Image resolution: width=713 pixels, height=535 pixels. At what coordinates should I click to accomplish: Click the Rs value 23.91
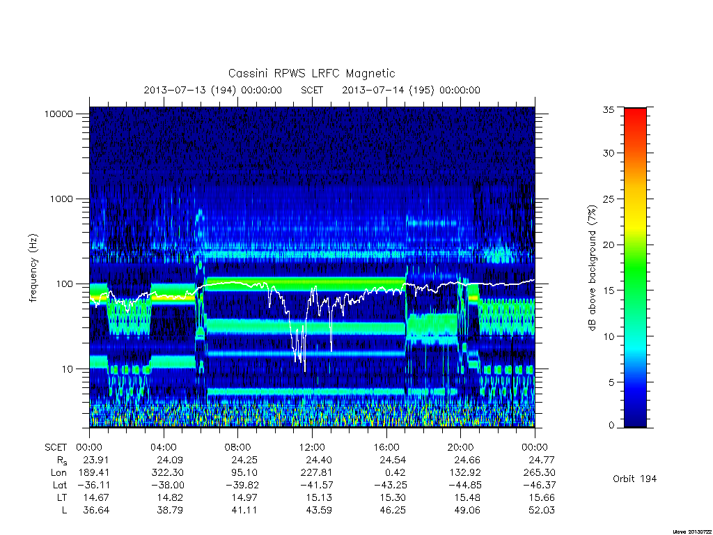(96, 460)
